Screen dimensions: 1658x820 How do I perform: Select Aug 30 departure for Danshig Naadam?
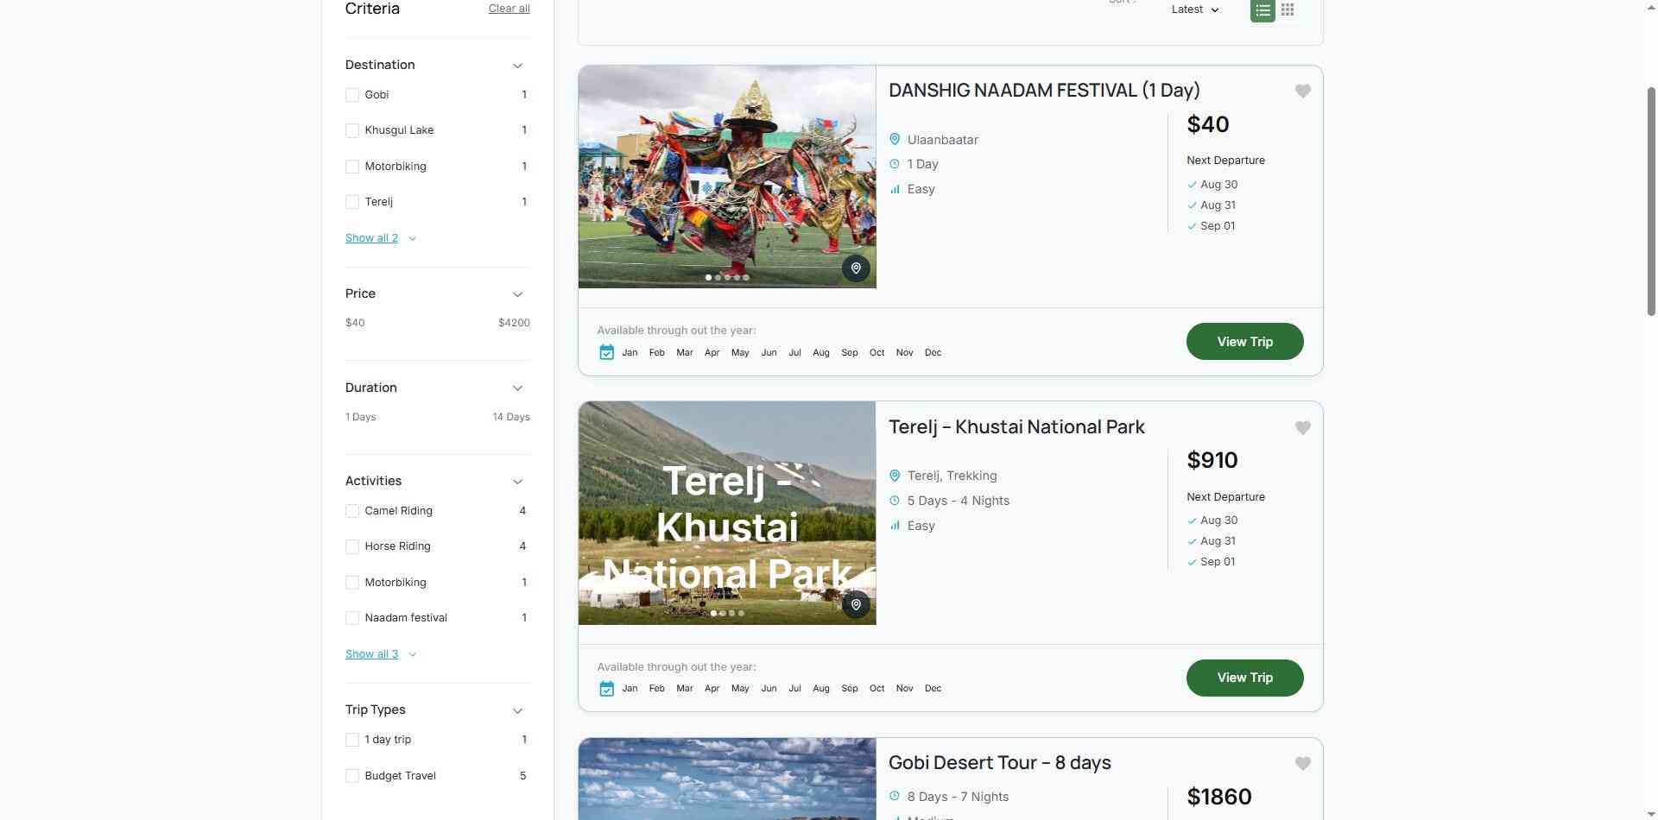pyautogui.click(x=1218, y=185)
